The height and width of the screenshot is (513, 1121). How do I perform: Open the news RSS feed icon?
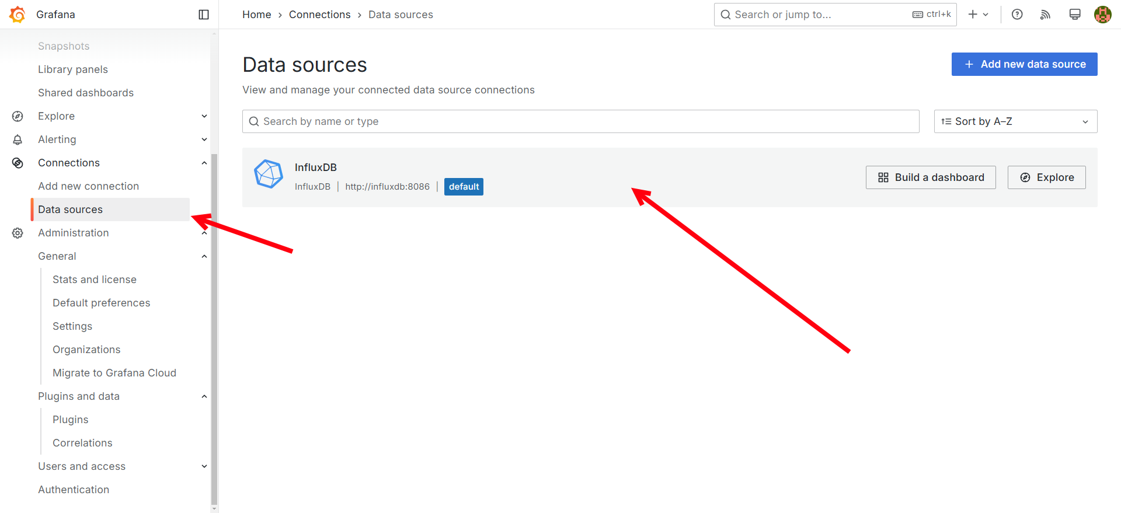pos(1045,15)
